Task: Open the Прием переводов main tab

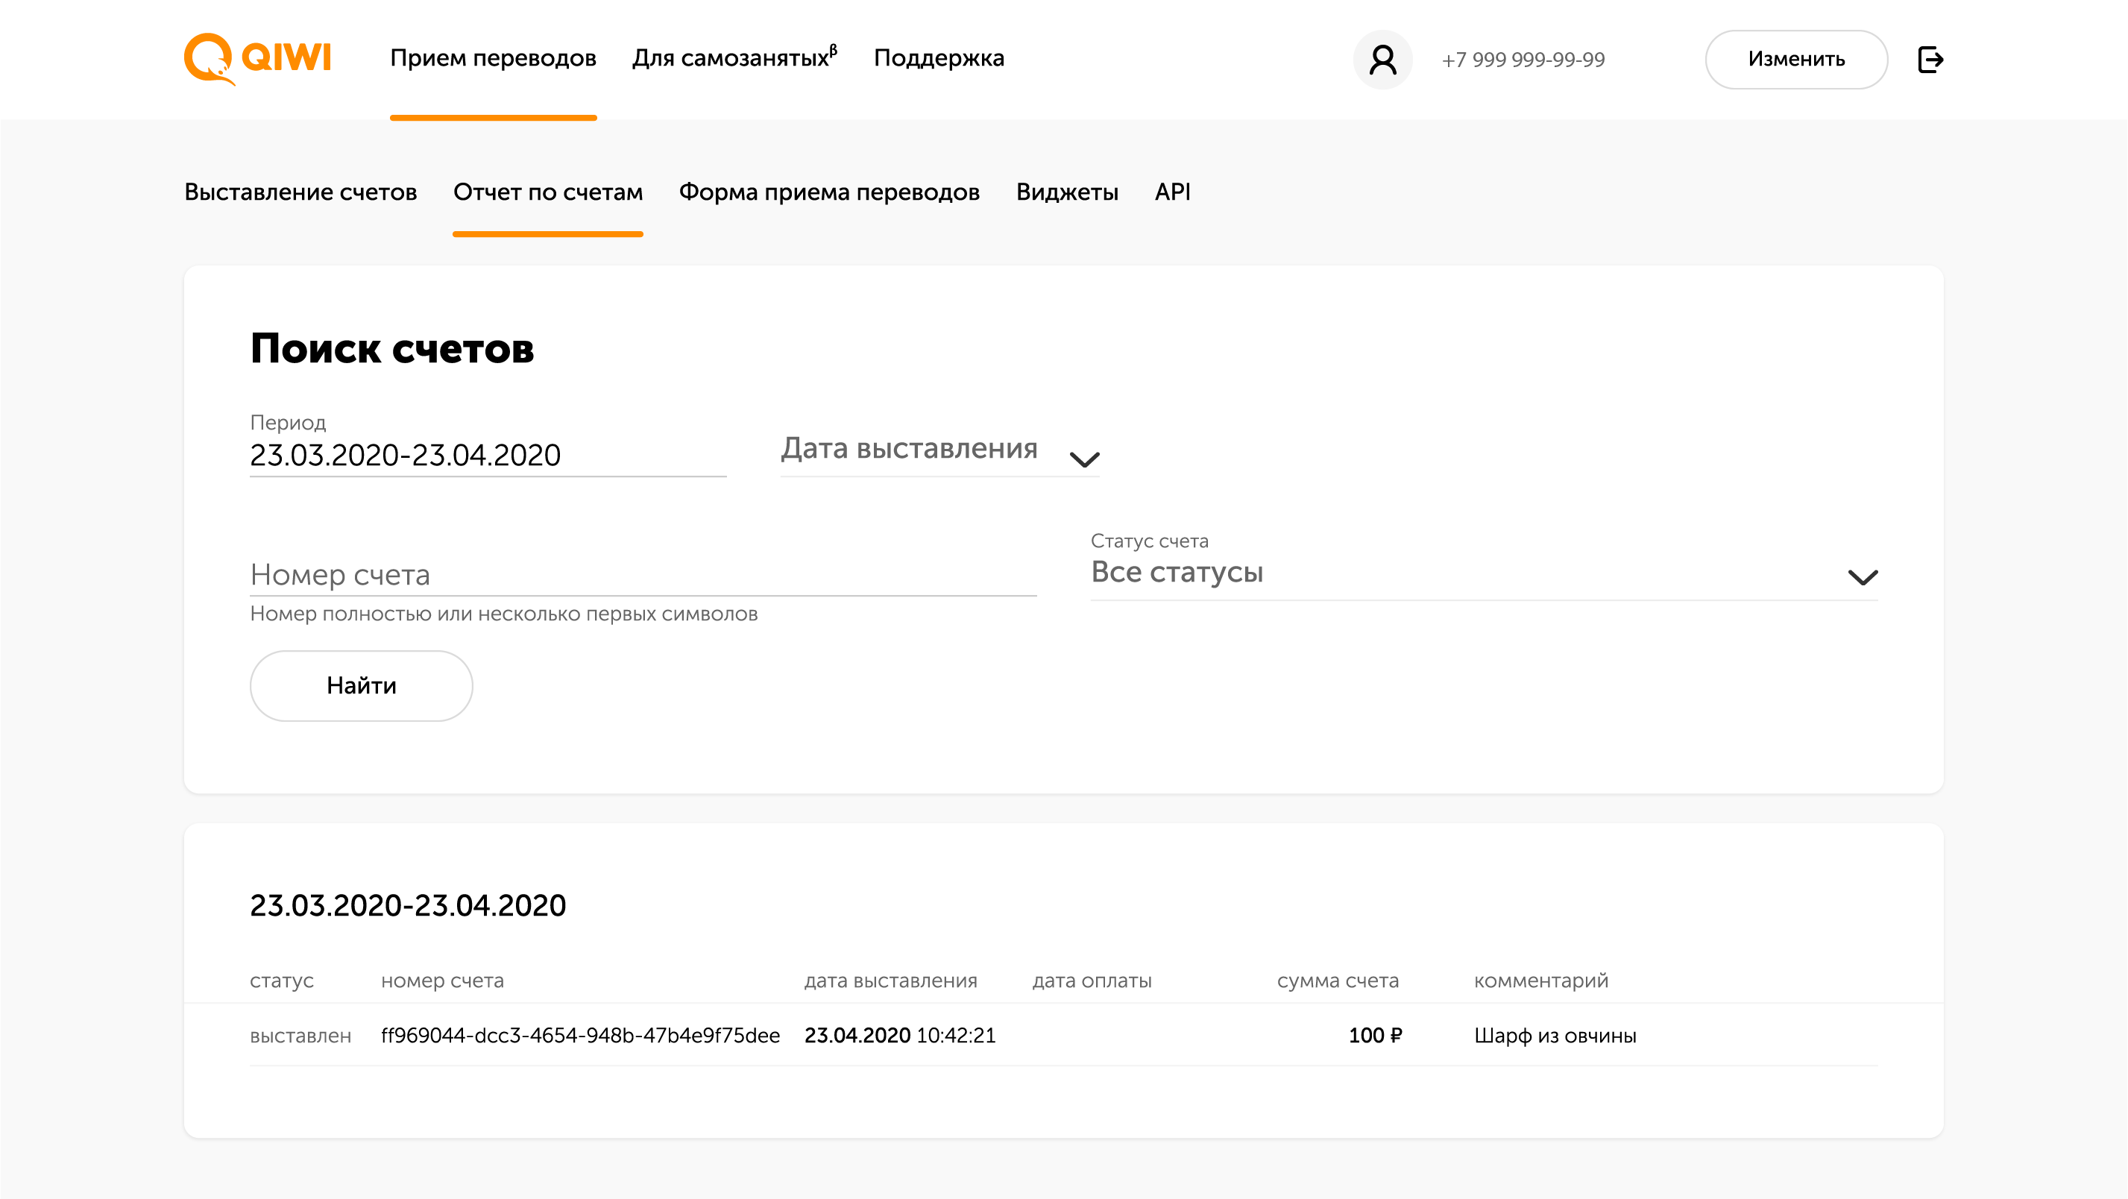Action: coord(493,58)
